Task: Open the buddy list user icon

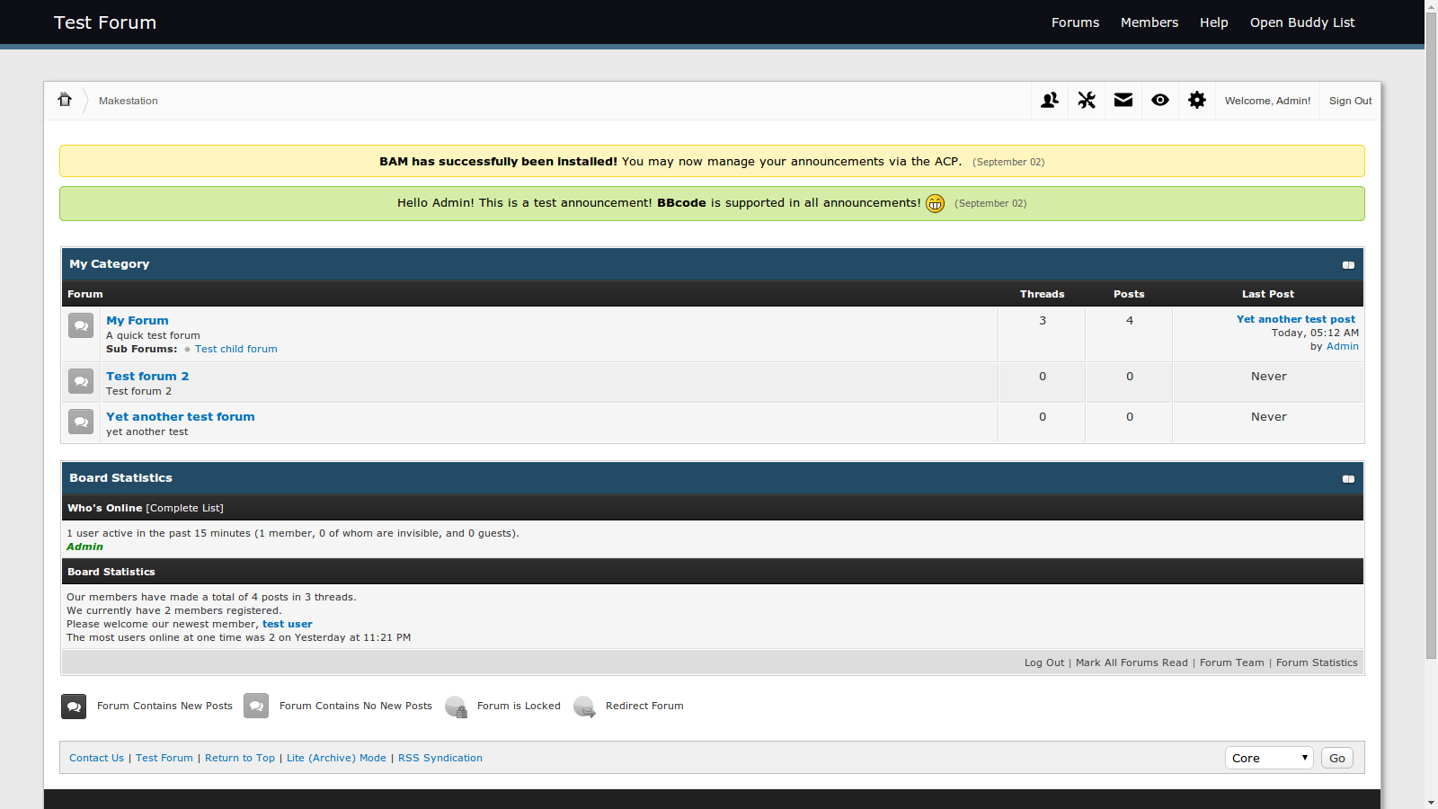Action: pyautogui.click(x=1049, y=101)
